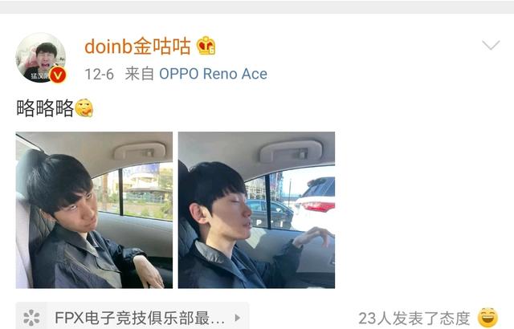
Task: Click the orange verified V badge
Action: [x=58, y=75]
